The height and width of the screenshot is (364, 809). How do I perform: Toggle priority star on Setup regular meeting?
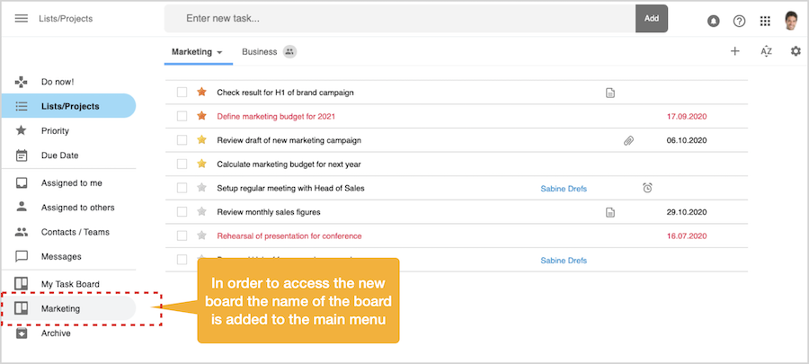(201, 188)
